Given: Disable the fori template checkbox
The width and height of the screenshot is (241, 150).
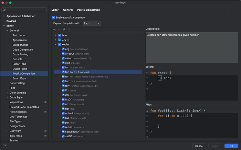Looking at the screenshot, I should point(63,72).
